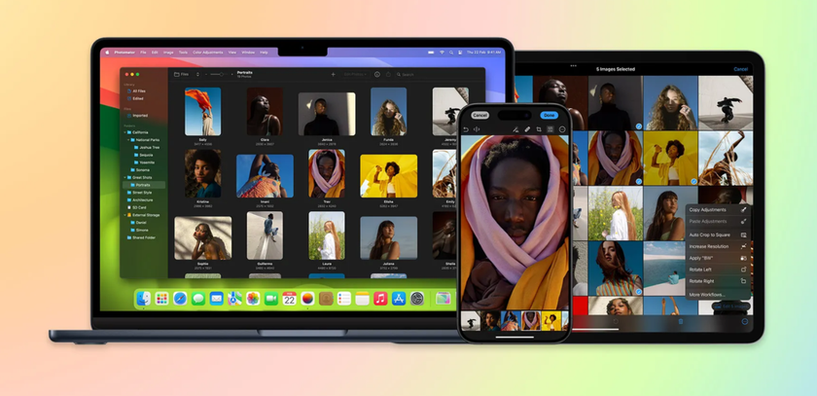
Task: Click the Spotlight search icon in the menu bar
Action: [451, 53]
